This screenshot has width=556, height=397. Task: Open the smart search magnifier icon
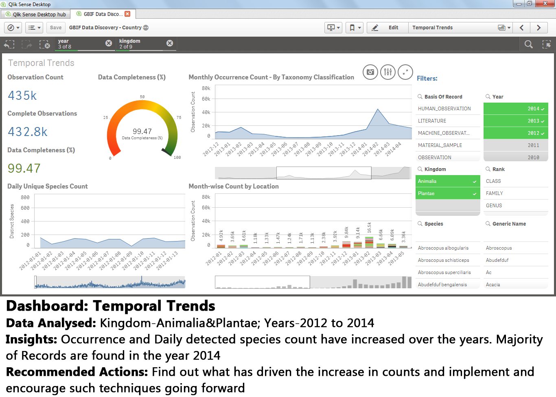click(x=528, y=44)
